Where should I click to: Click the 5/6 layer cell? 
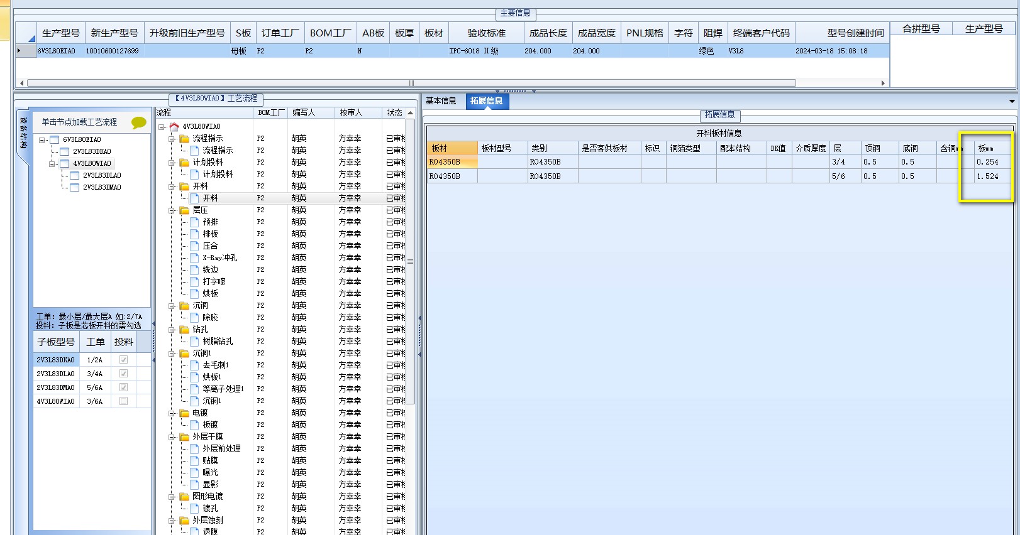tap(845, 176)
